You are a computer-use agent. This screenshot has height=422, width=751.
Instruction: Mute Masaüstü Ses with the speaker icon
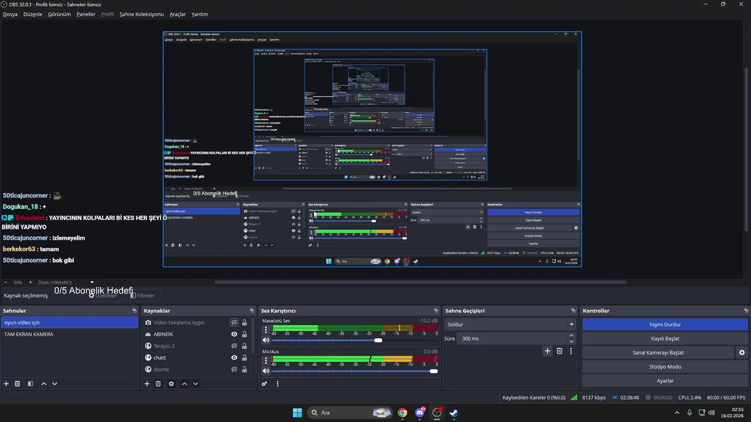[266, 340]
